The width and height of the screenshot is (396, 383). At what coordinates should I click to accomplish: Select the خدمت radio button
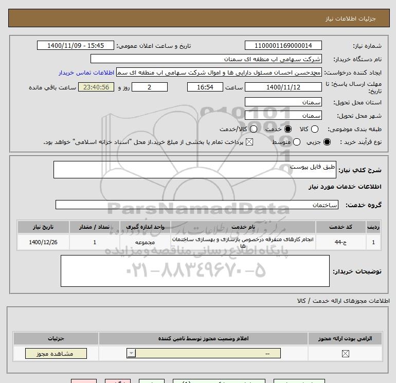click(x=287, y=129)
